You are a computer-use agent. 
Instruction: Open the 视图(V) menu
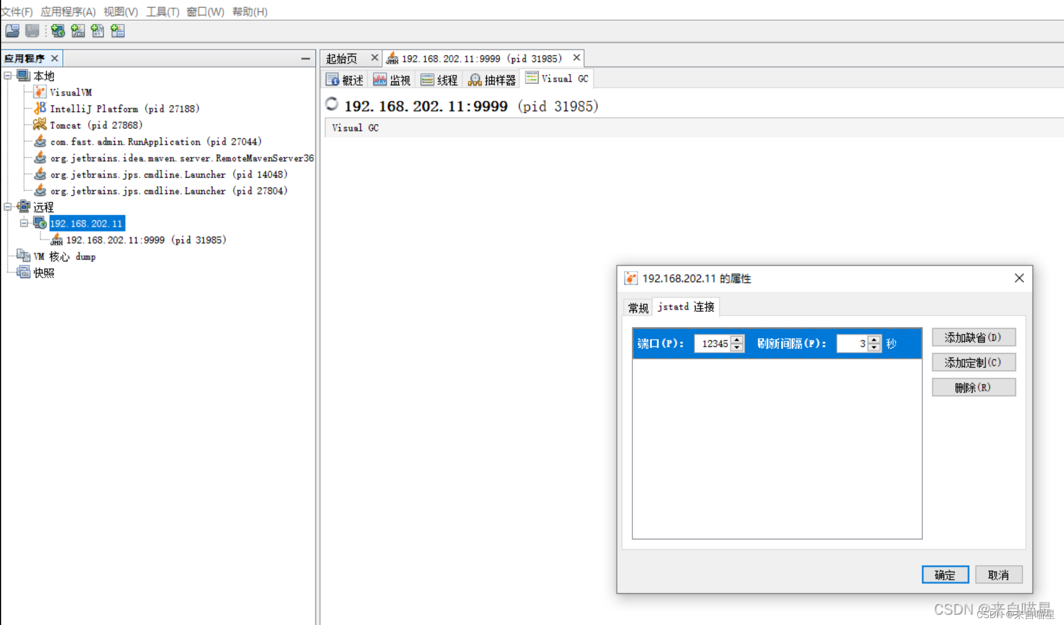point(121,12)
